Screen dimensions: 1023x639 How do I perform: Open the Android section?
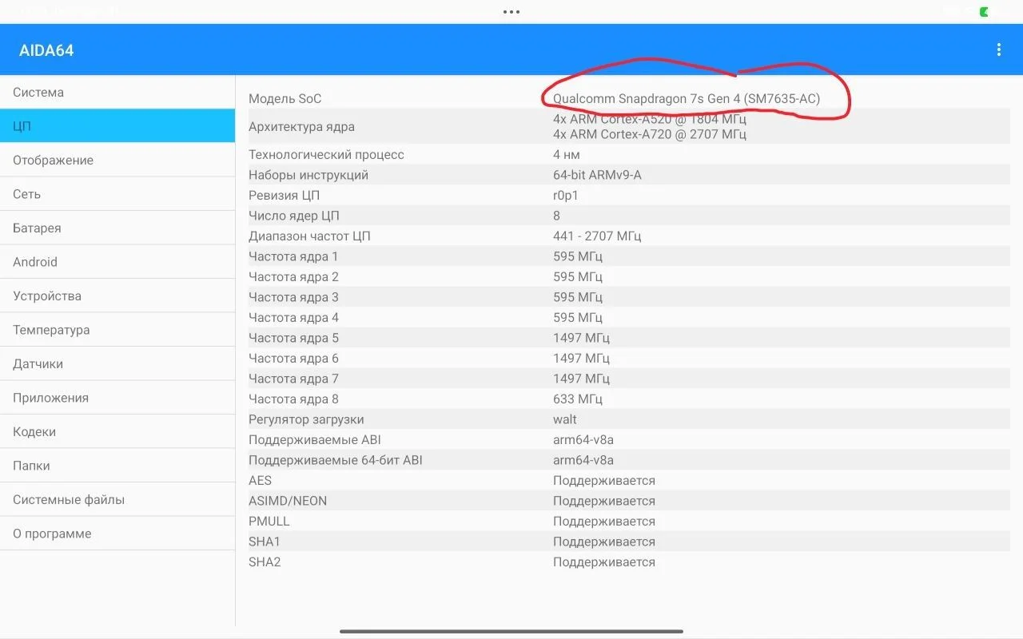(x=117, y=262)
